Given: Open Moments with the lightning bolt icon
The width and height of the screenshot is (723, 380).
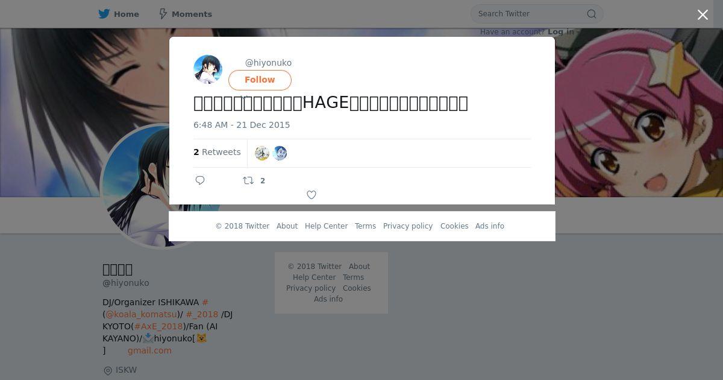Looking at the screenshot, I should 163,14.
